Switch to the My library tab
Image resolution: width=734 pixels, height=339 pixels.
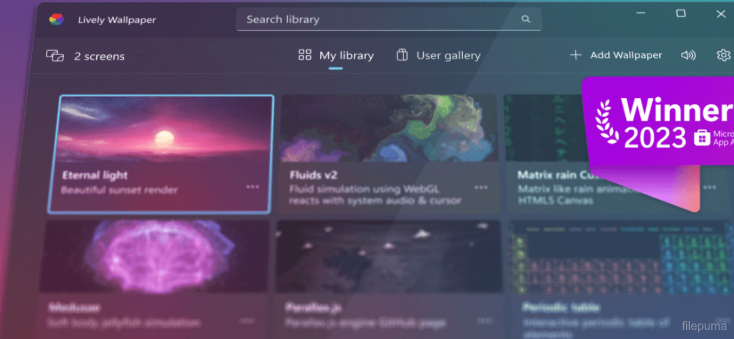pos(336,56)
